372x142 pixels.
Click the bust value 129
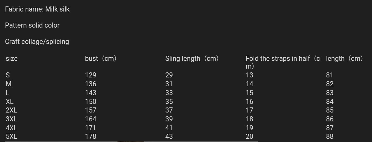click(x=91, y=75)
